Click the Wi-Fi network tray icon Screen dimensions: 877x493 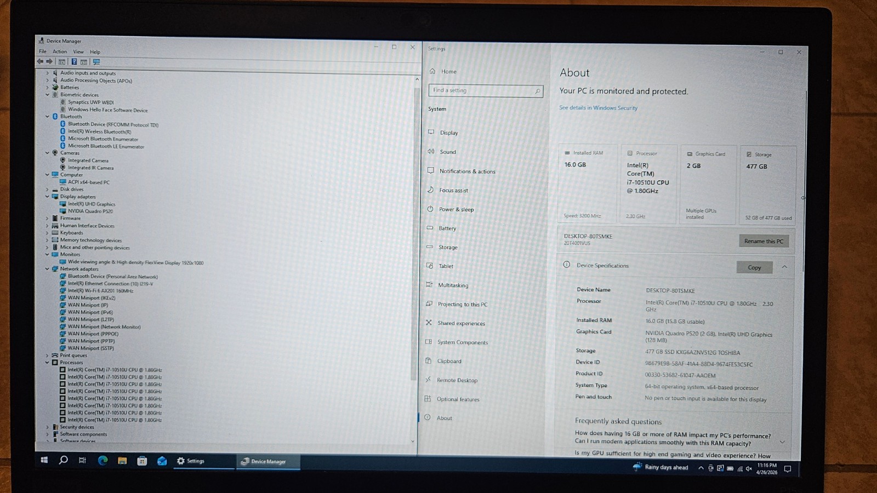pos(739,468)
